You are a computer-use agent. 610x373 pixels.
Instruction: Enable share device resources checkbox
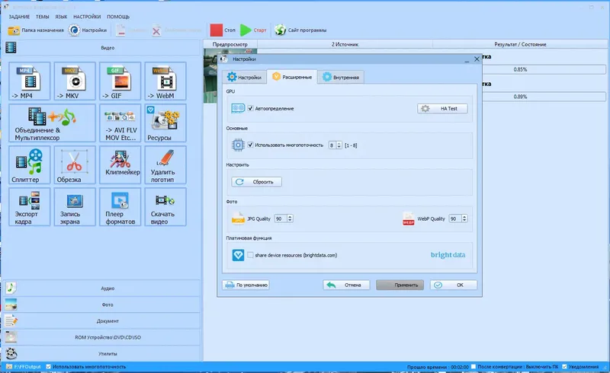(x=251, y=255)
